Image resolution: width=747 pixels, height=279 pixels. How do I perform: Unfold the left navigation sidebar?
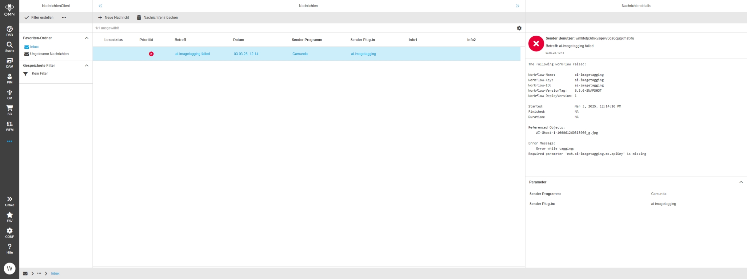click(10, 201)
